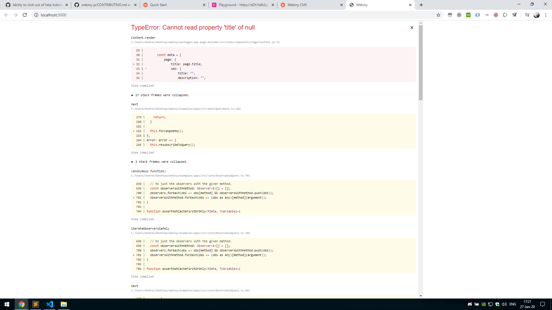The width and height of the screenshot is (552, 310).
Task: Toggle the green CORS extension
Action: tap(469, 15)
